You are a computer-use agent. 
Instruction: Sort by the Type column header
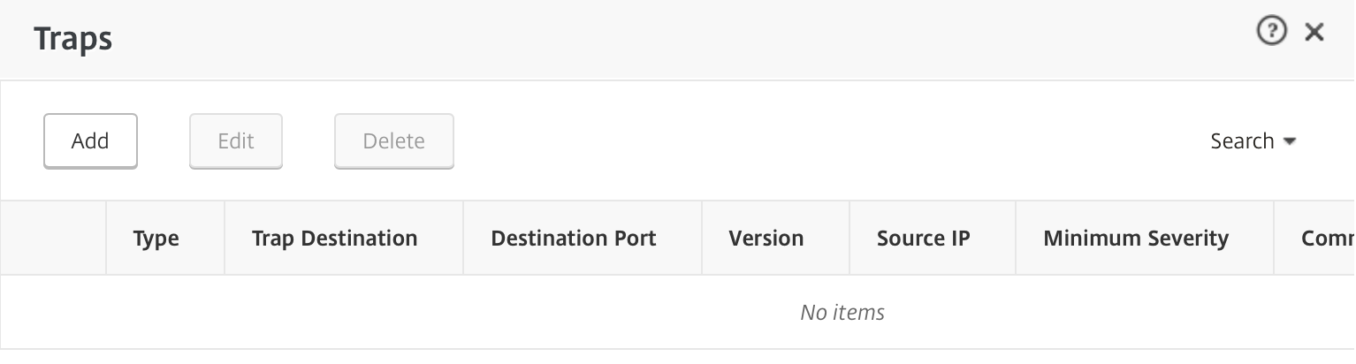click(x=156, y=238)
